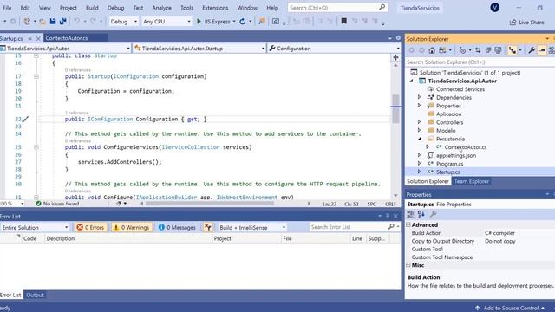Click the editor horizontal scrollbar thumb
Image resolution: width=555 pixels, height=312 pixels.
click(x=210, y=204)
